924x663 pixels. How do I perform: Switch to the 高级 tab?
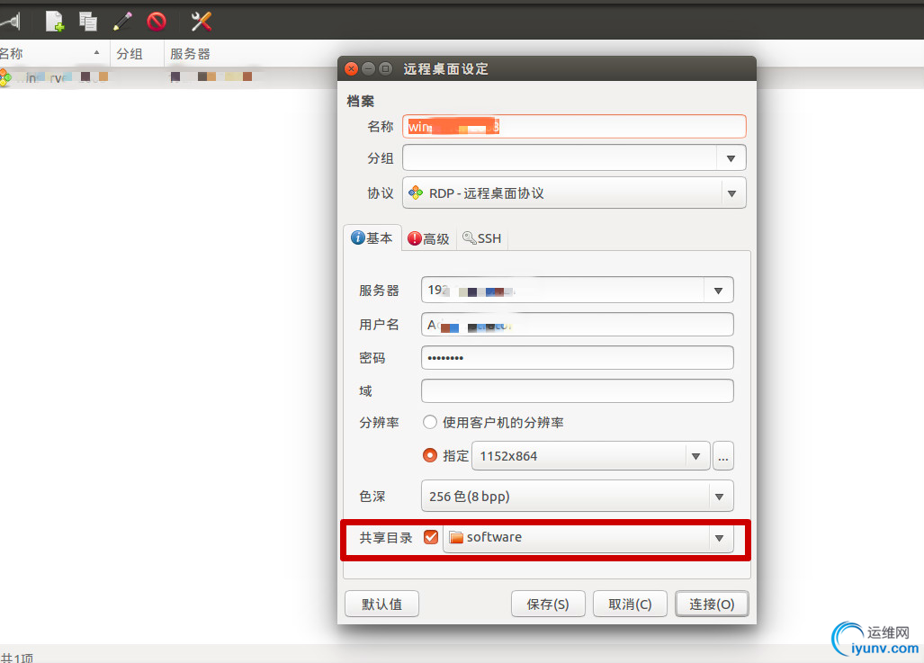[x=428, y=238]
